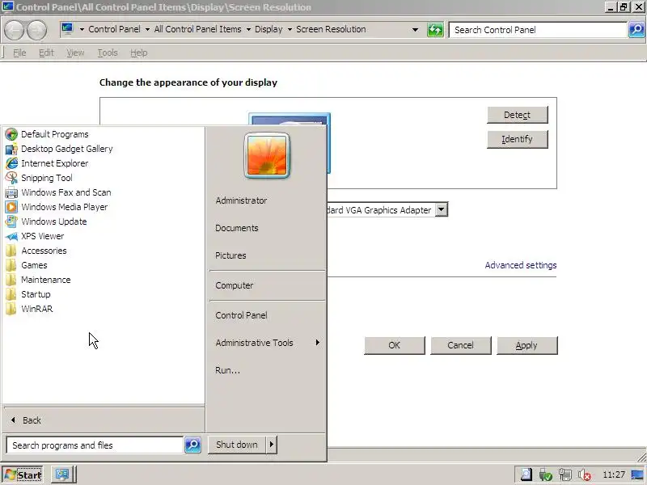
Task: Open the Edit menu
Action: click(x=46, y=53)
